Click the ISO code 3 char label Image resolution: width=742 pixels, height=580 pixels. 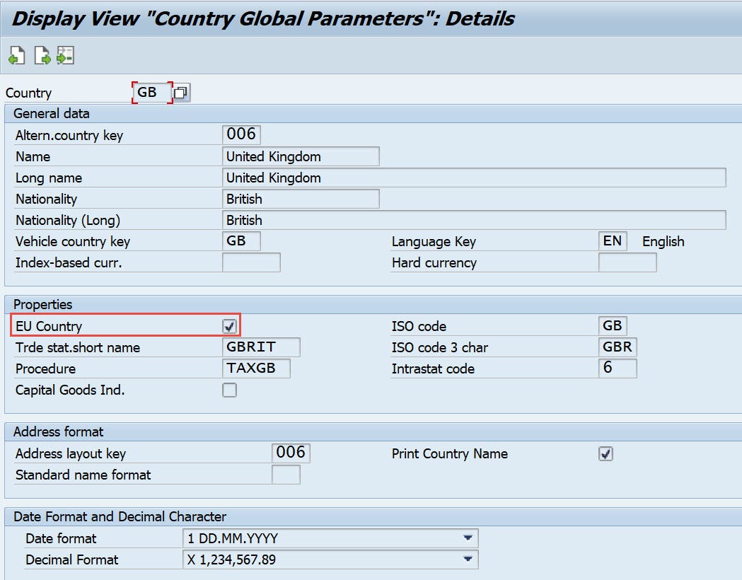pos(440,347)
